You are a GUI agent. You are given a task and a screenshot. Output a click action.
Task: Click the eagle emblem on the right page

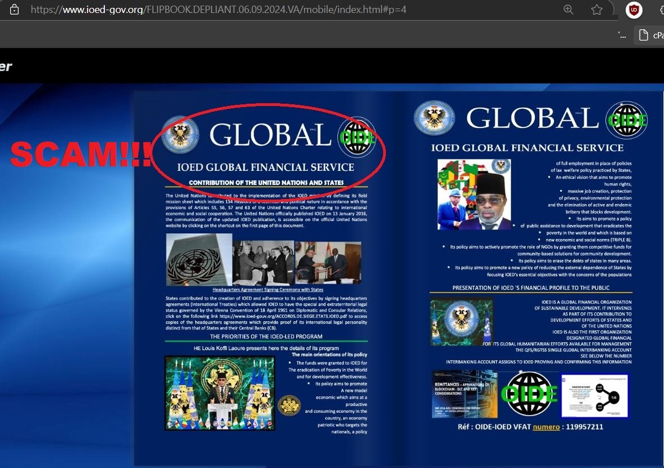coord(434,118)
